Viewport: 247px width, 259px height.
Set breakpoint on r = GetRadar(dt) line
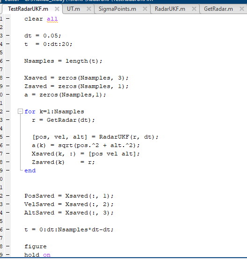click(x=8, y=120)
